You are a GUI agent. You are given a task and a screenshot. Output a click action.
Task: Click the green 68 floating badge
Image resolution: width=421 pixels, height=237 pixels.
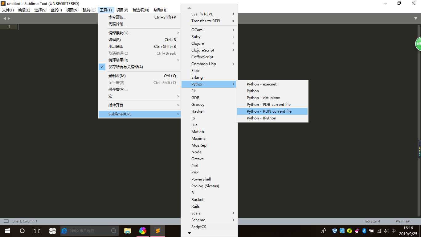[418, 44]
